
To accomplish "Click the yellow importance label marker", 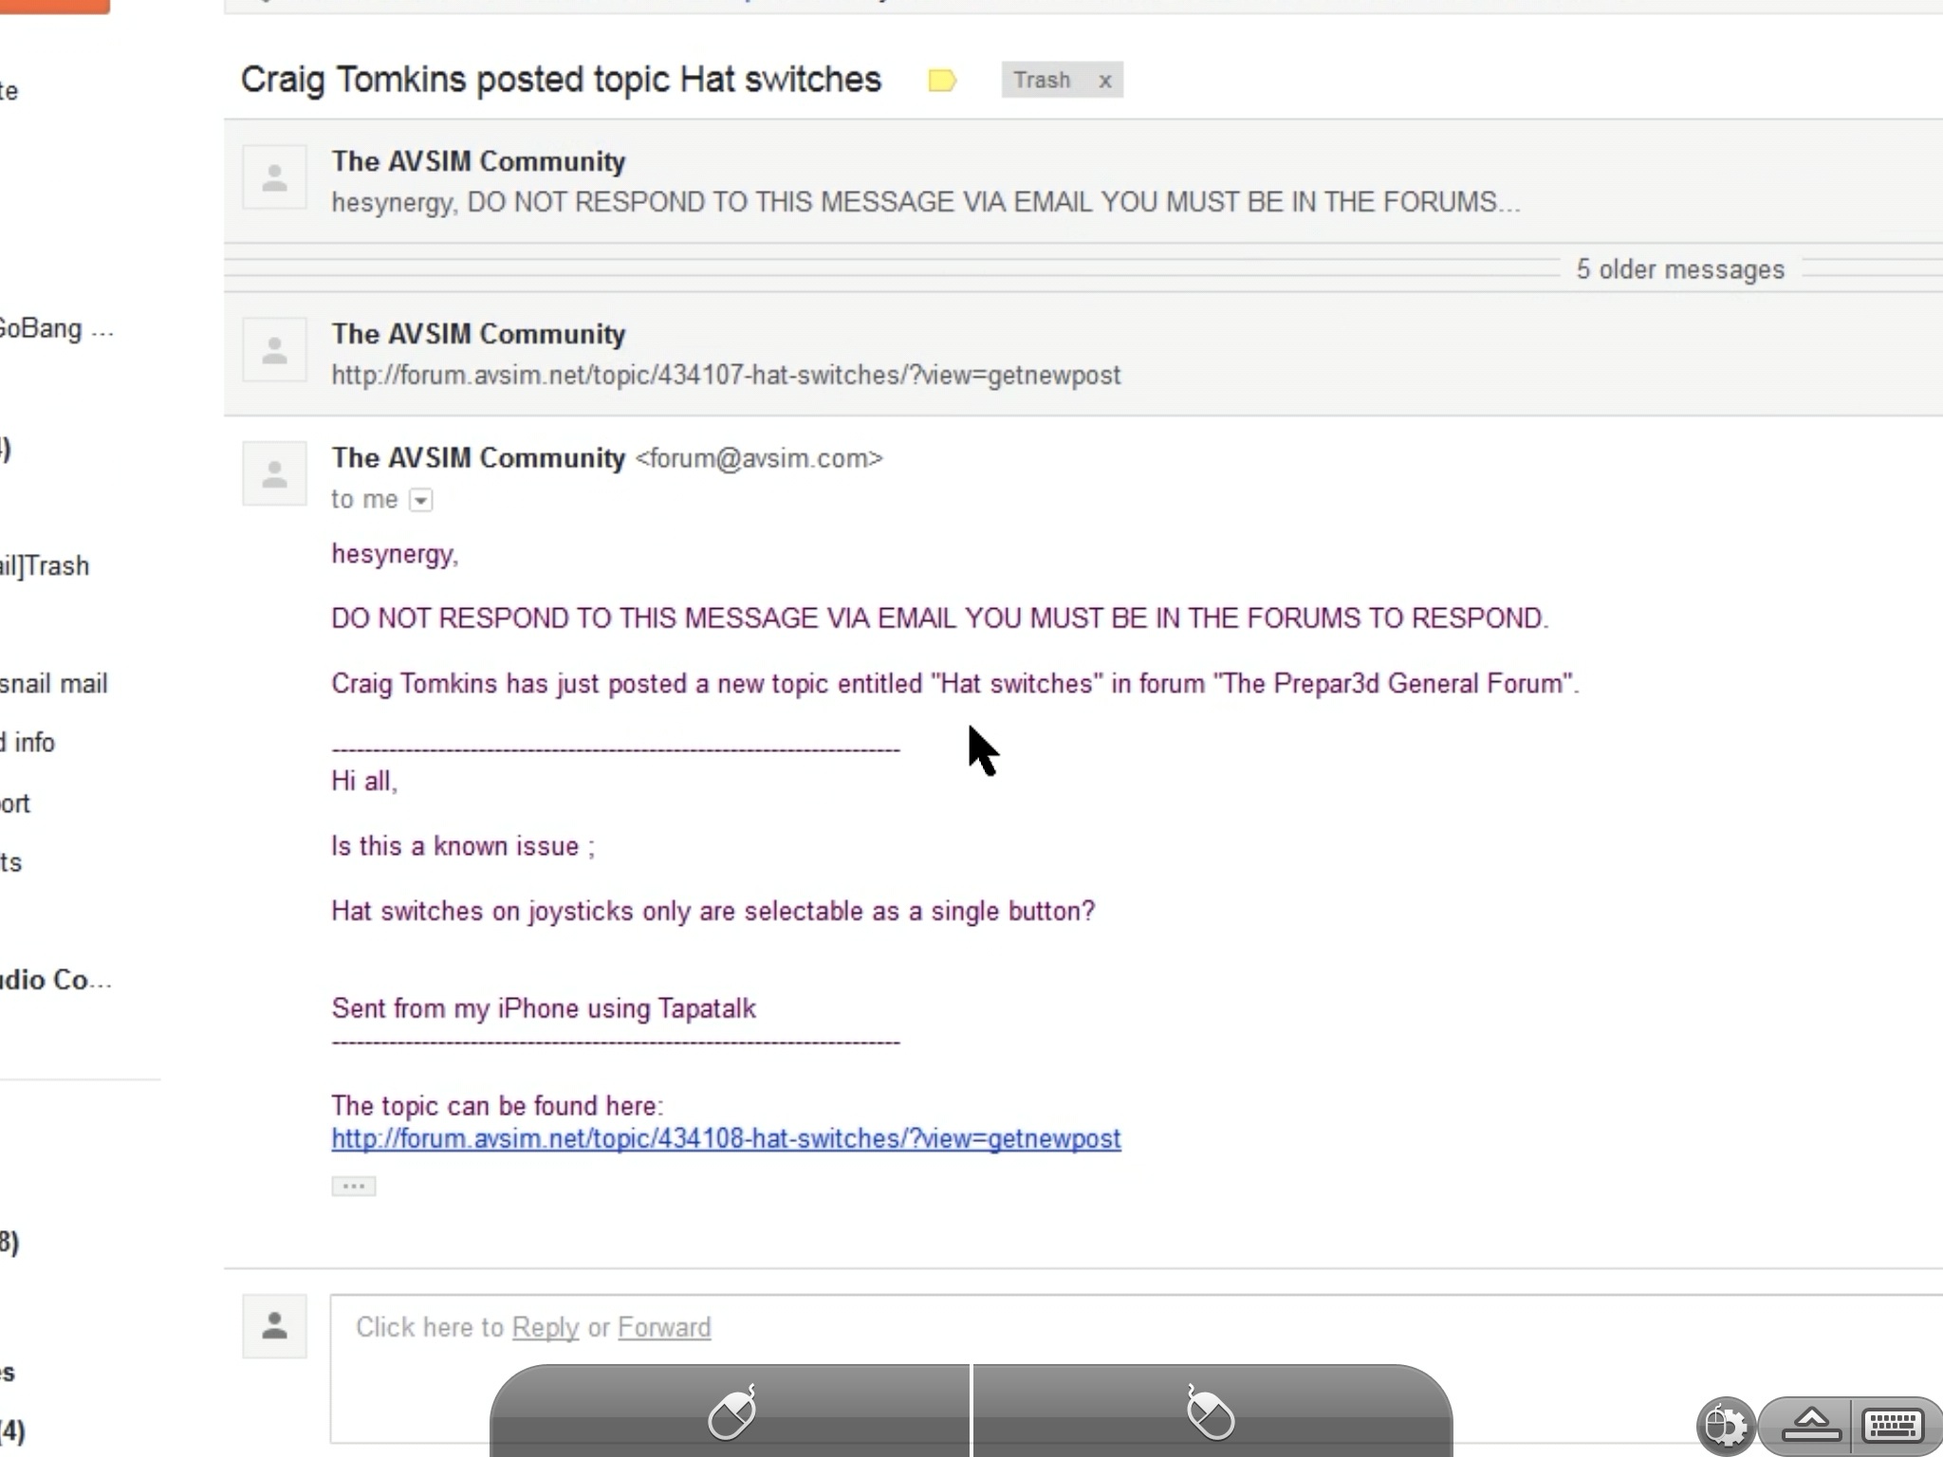I will 942,81.
